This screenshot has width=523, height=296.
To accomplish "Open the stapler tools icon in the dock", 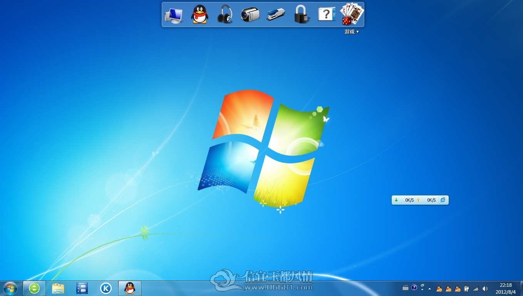I will pos(275,15).
